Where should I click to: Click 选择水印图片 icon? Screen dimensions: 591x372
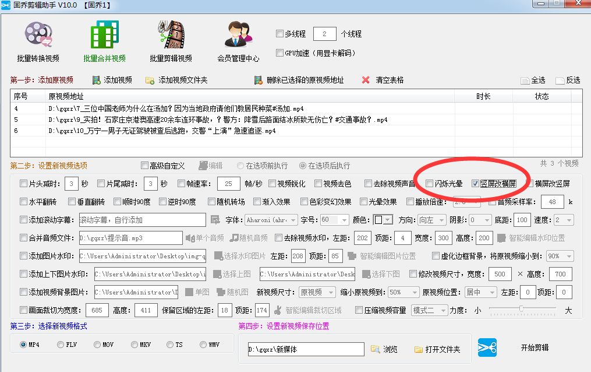pyautogui.click(x=218, y=256)
